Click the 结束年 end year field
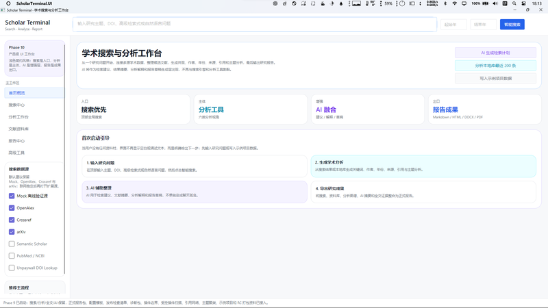 [483, 25]
